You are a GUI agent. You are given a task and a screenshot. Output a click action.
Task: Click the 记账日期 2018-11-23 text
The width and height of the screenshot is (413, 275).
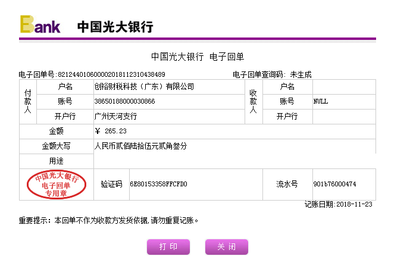(338, 204)
